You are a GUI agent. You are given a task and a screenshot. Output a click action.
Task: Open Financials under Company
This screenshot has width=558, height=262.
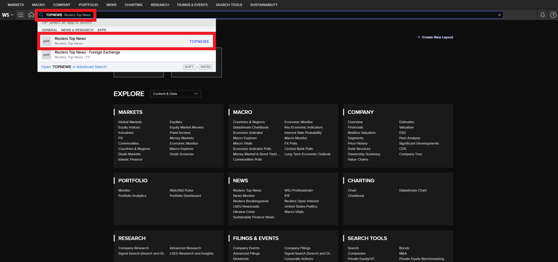pyautogui.click(x=355, y=127)
